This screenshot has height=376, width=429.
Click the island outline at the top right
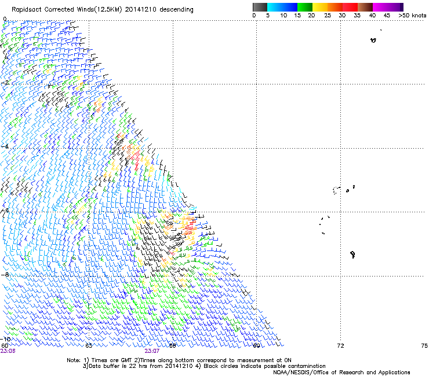373,40
